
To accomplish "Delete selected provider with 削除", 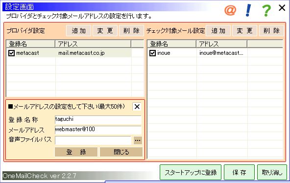I will click(x=131, y=31).
